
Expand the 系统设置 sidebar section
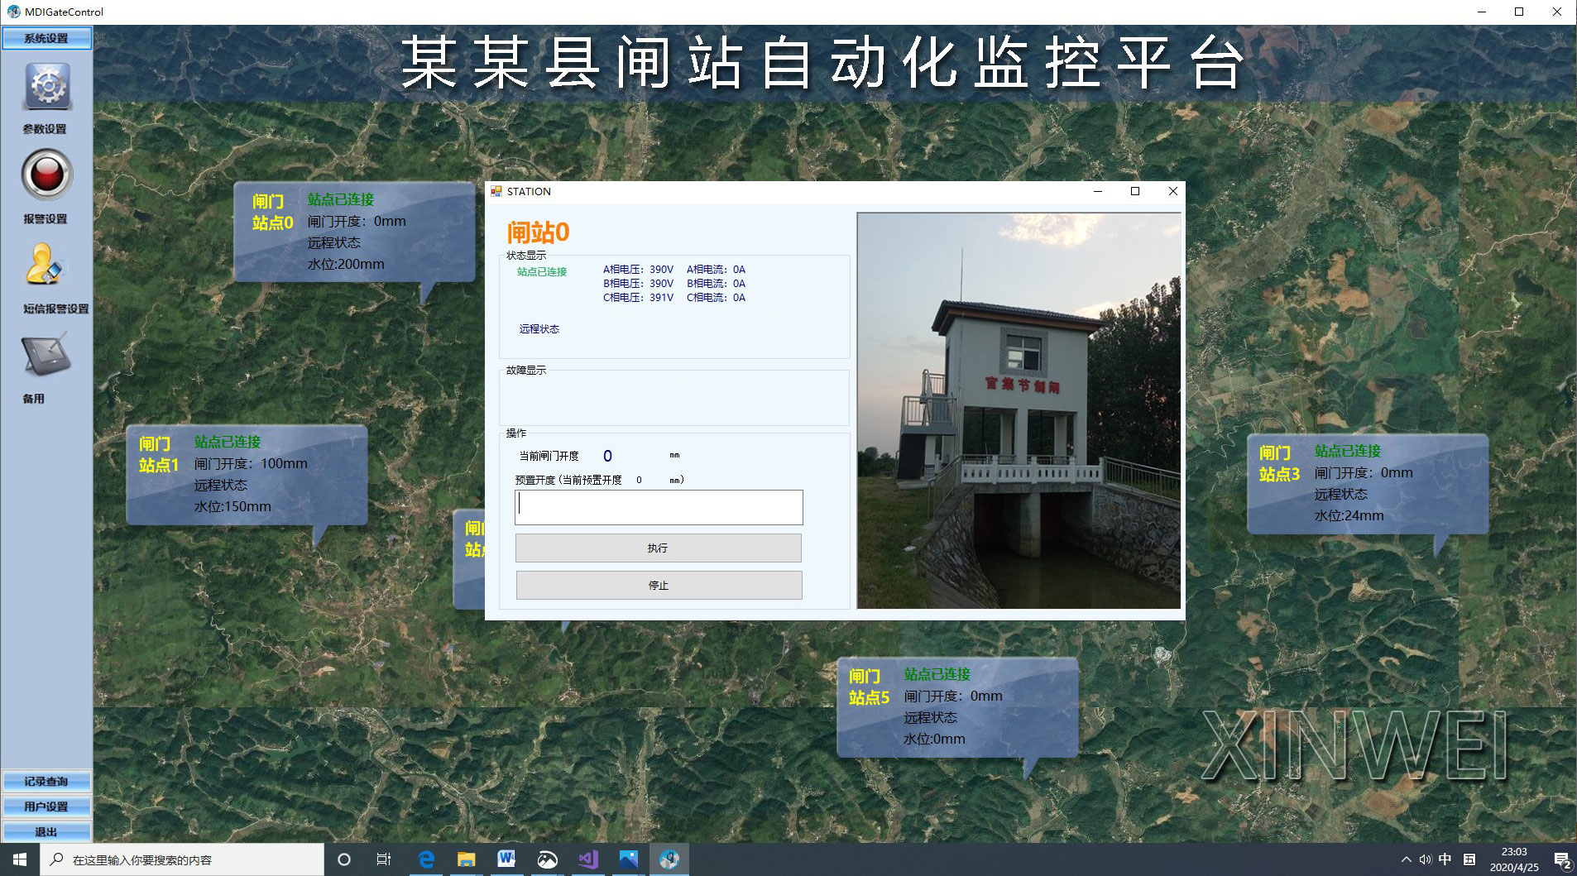46,38
